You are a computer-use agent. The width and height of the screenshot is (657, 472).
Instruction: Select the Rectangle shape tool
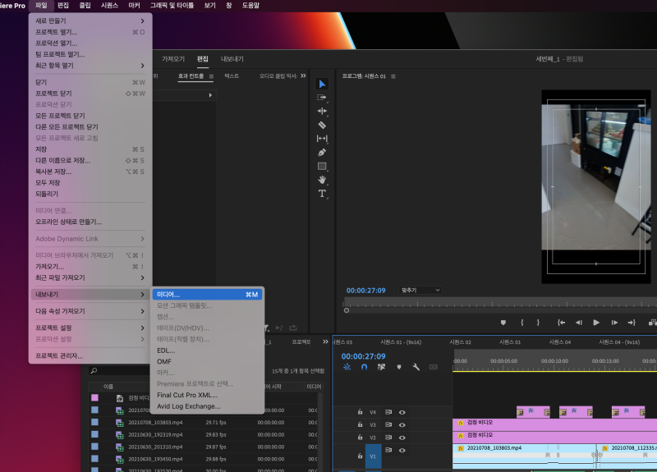(322, 166)
